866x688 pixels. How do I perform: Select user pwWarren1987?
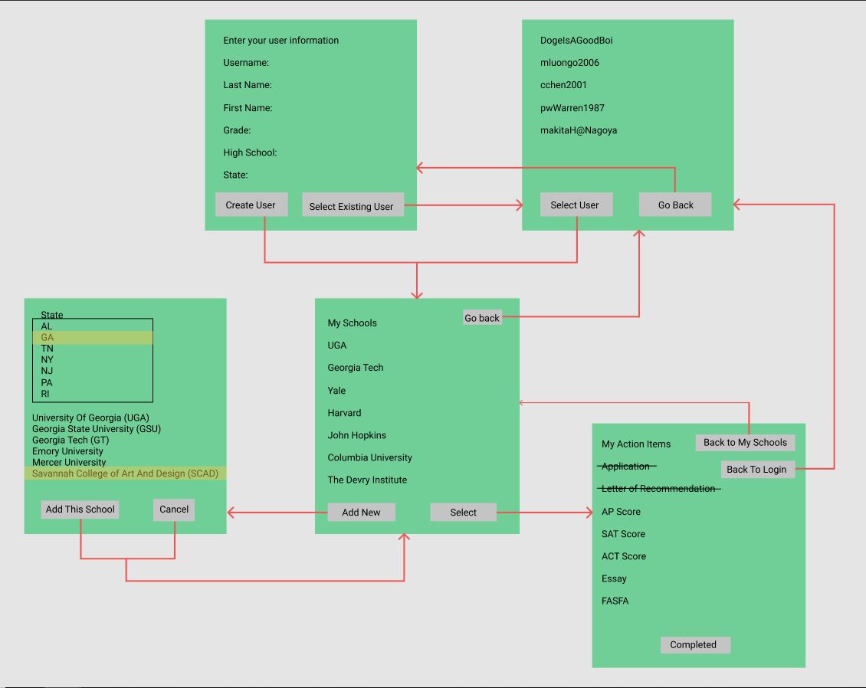tap(572, 108)
